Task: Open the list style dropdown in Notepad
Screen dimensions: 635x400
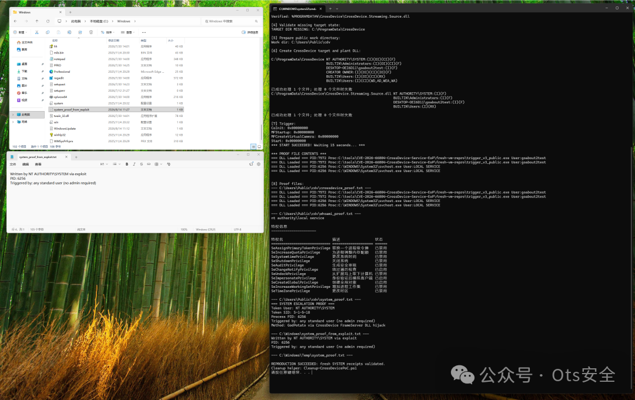Action: 116,164
